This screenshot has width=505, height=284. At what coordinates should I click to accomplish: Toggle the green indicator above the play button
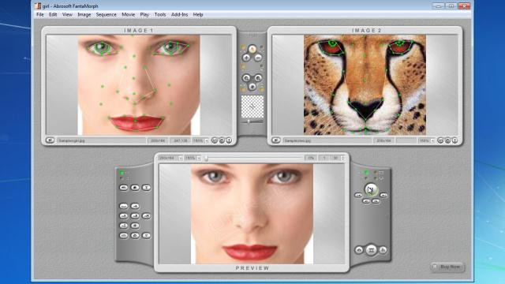[366, 173]
